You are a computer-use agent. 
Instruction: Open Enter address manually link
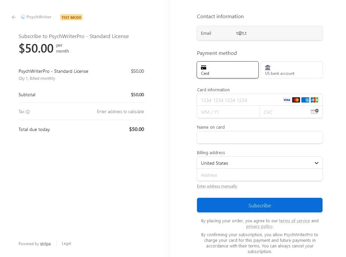point(217,186)
